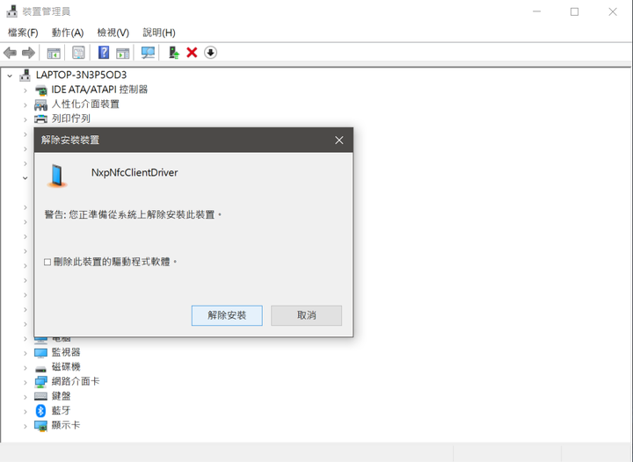Open the 說明(H) menu
This screenshot has height=462, width=633.
coord(159,32)
